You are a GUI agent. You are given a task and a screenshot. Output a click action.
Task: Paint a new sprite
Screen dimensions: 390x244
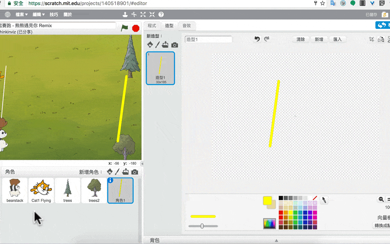point(117,172)
